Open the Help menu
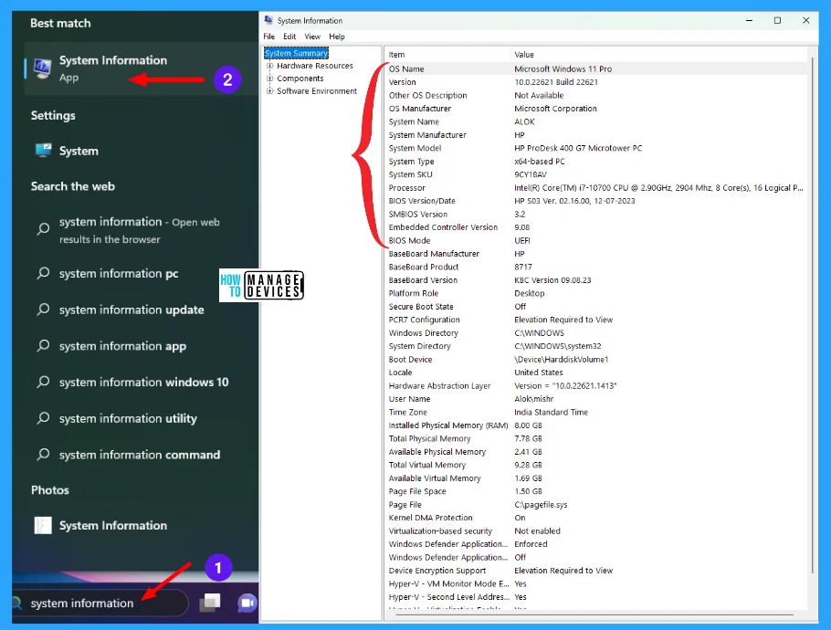 337,37
